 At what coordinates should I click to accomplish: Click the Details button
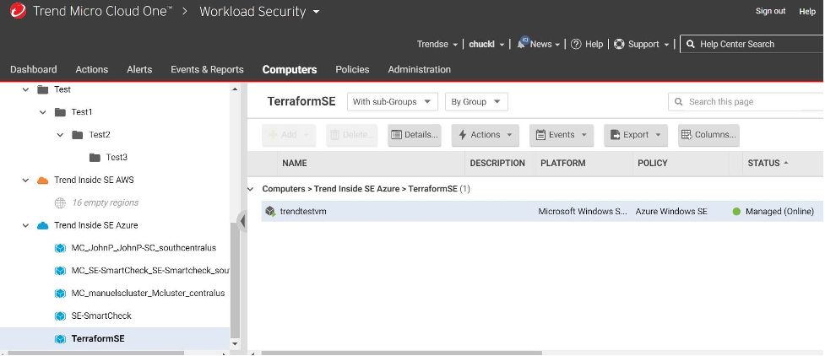(415, 135)
